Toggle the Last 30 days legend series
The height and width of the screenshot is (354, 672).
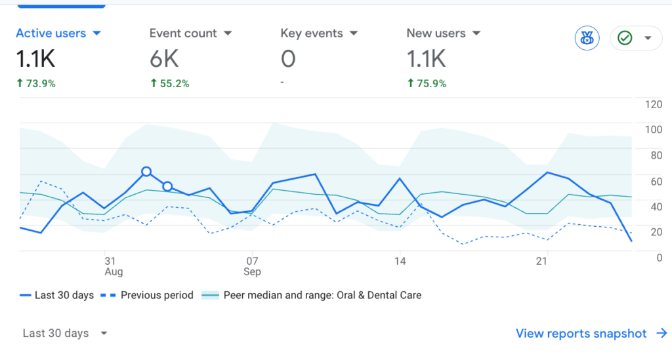click(57, 295)
